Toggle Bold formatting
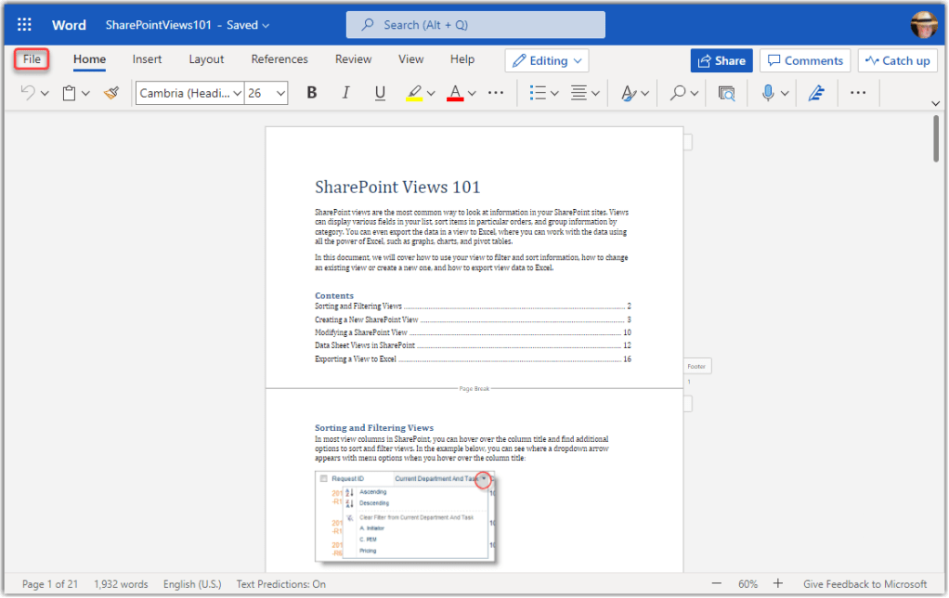 [312, 93]
